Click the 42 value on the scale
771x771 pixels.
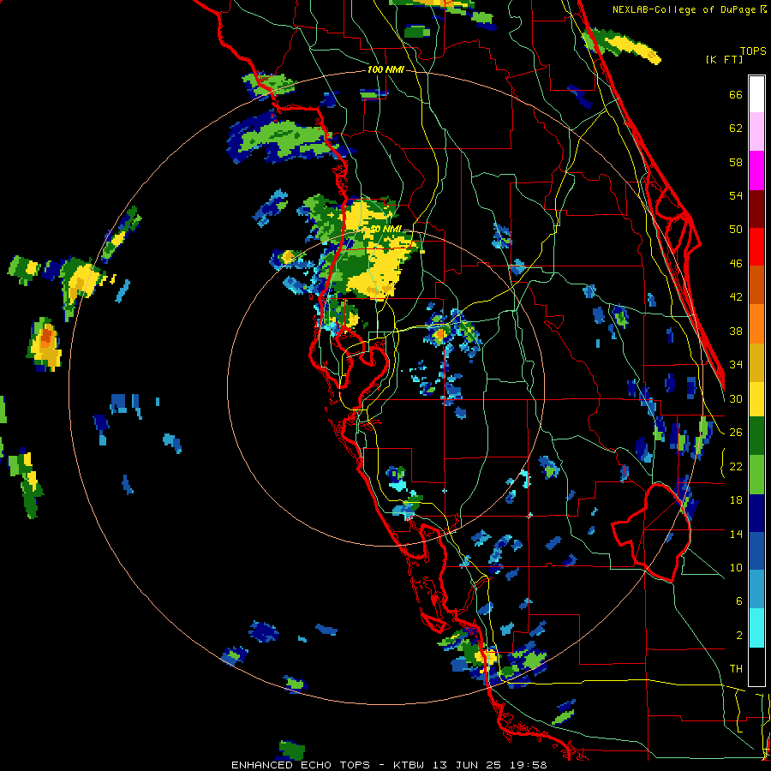736,297
